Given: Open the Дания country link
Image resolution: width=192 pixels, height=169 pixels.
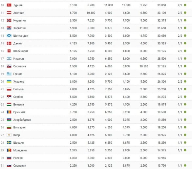Looking at the screenshot, I should click(17, 43).
